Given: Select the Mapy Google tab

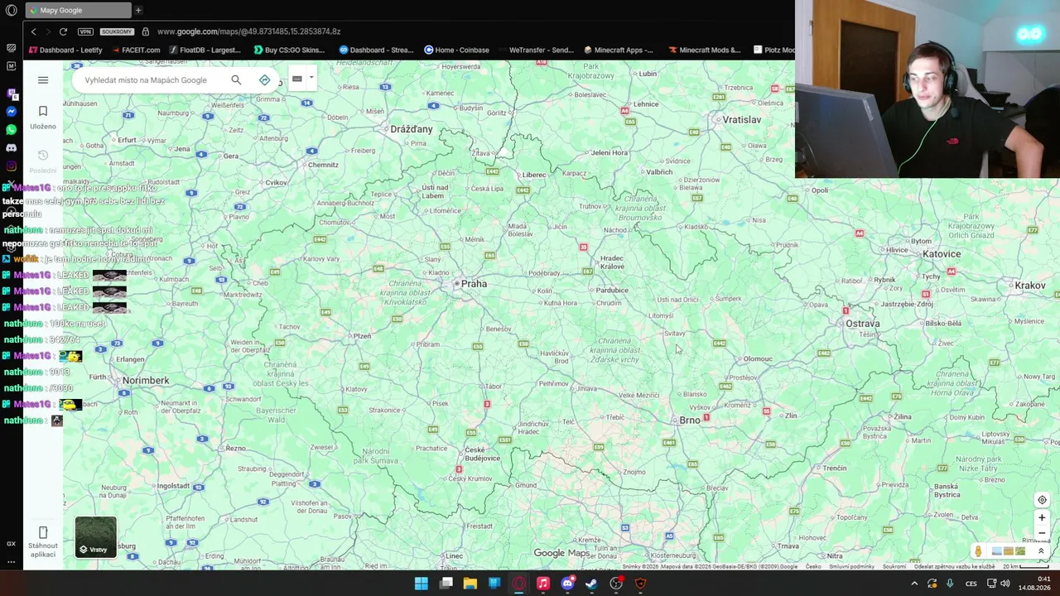Looking at the screenshot, I should (x=77, y=10).
